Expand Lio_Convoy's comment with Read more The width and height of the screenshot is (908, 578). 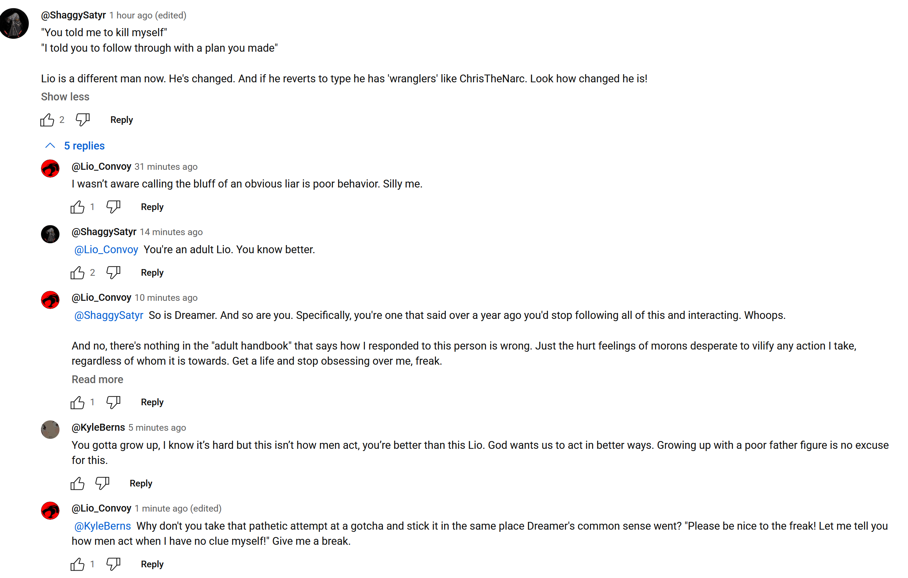point(97,379)
